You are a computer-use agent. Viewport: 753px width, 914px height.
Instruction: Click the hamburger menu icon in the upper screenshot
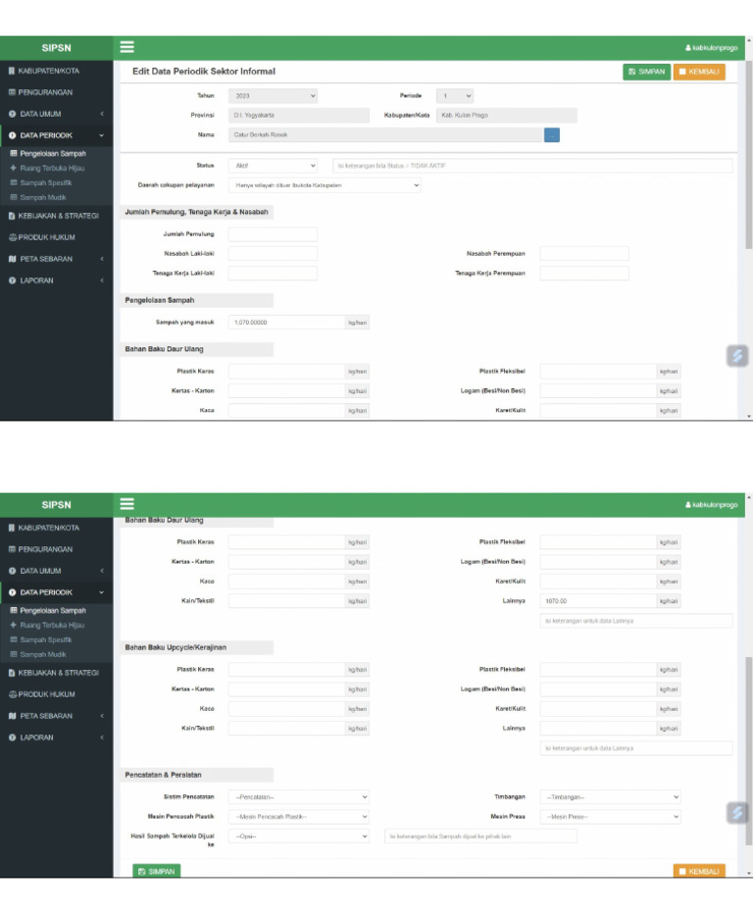click(x=127, y=47)
